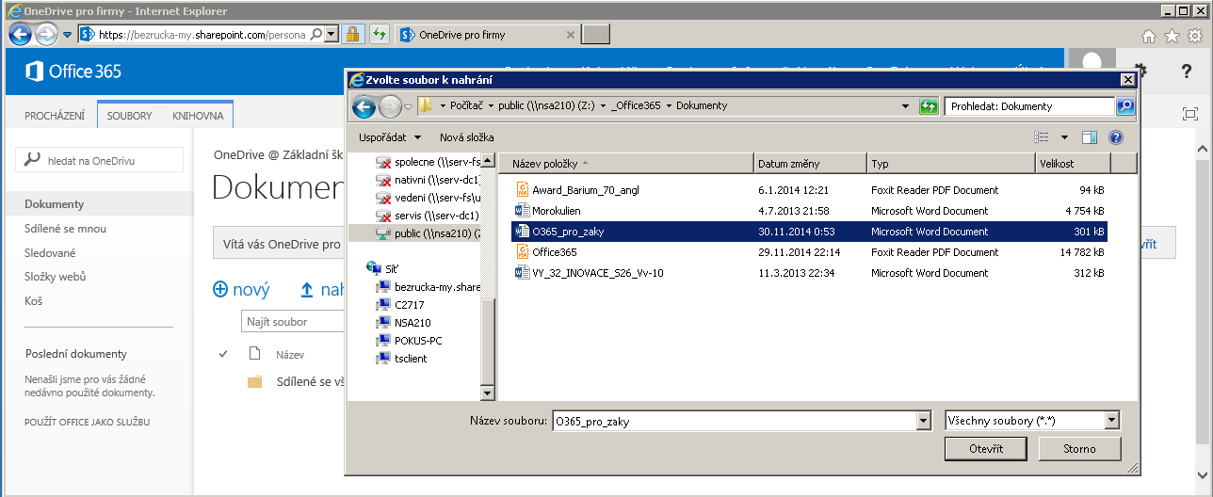
Task: Open the file type filter dropdown
Action: [x=1112, y=420]
